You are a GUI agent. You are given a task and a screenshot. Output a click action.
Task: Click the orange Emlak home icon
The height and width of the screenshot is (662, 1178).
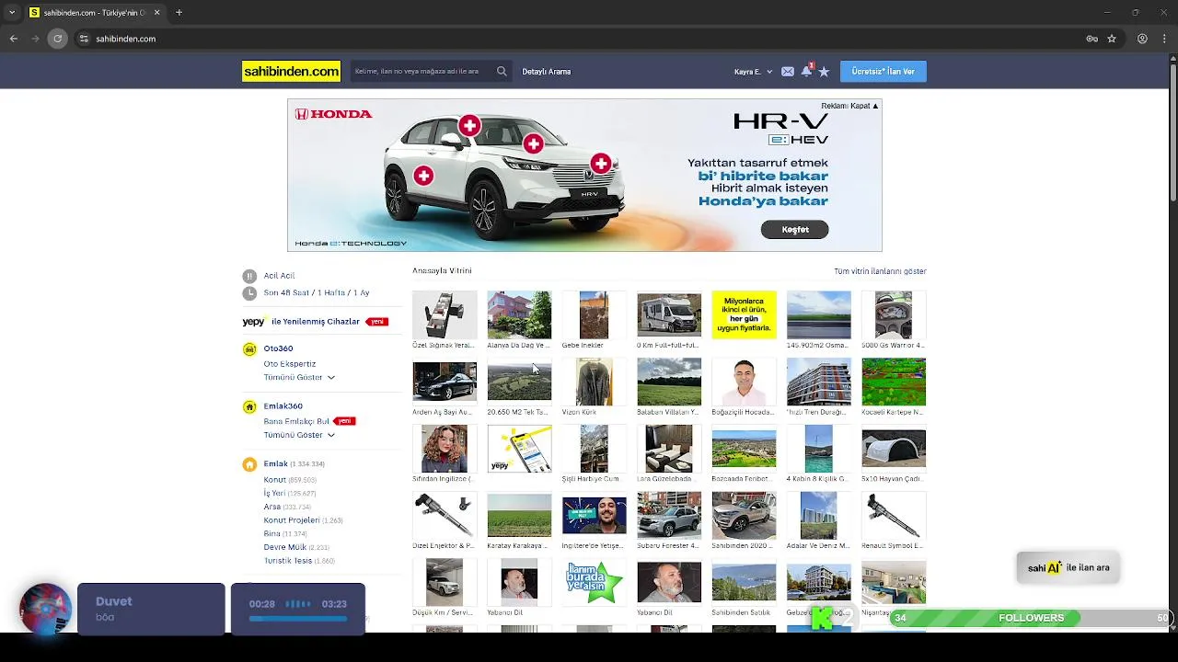point(249,464)
